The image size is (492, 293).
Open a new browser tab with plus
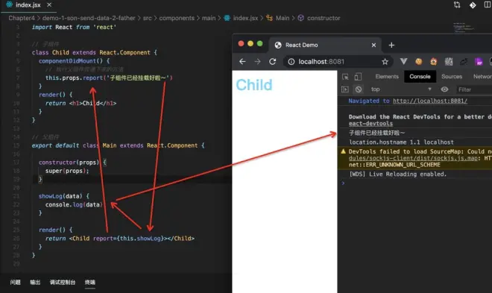[391, 45]
